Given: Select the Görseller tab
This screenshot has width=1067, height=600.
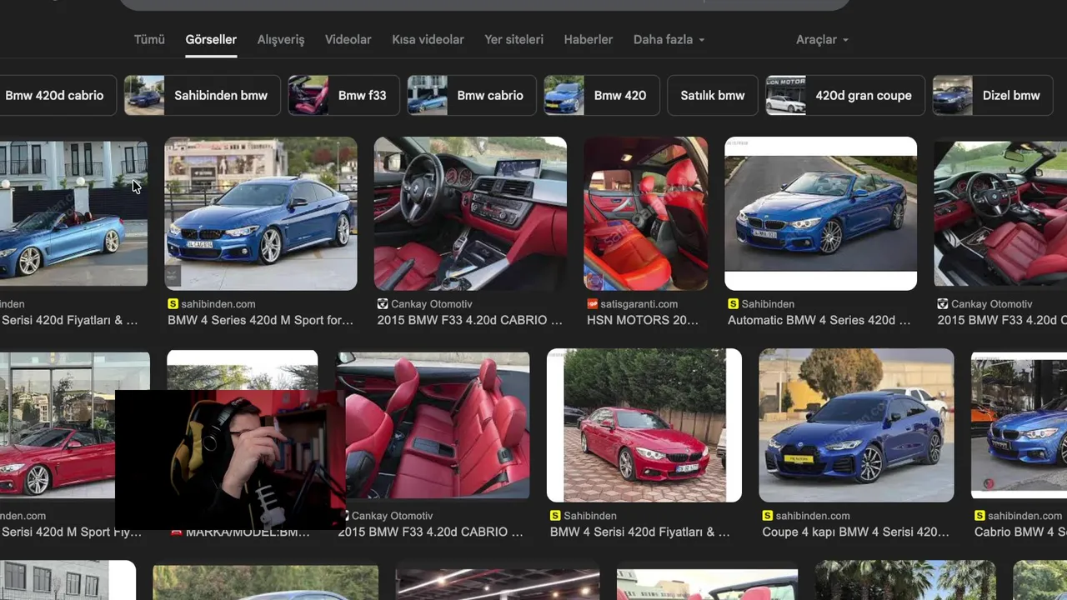Looking at the screenshot, I should click(x=211, y=39).
